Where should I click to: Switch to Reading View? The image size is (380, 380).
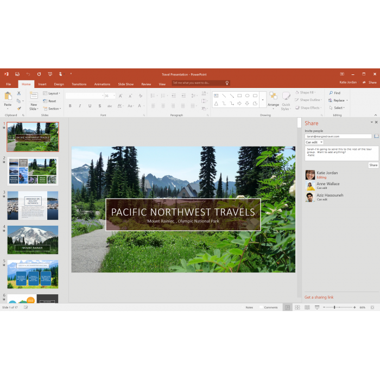(x=307, y=307)
